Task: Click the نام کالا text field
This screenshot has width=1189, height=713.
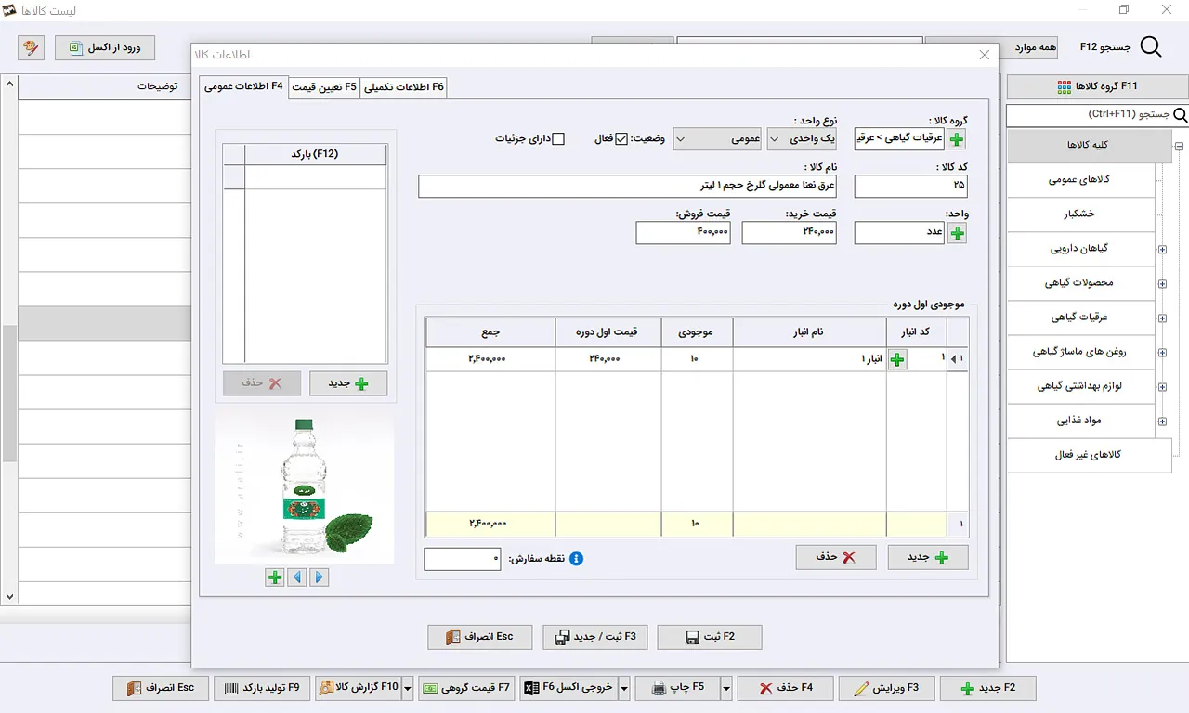Action: point(628,187)
